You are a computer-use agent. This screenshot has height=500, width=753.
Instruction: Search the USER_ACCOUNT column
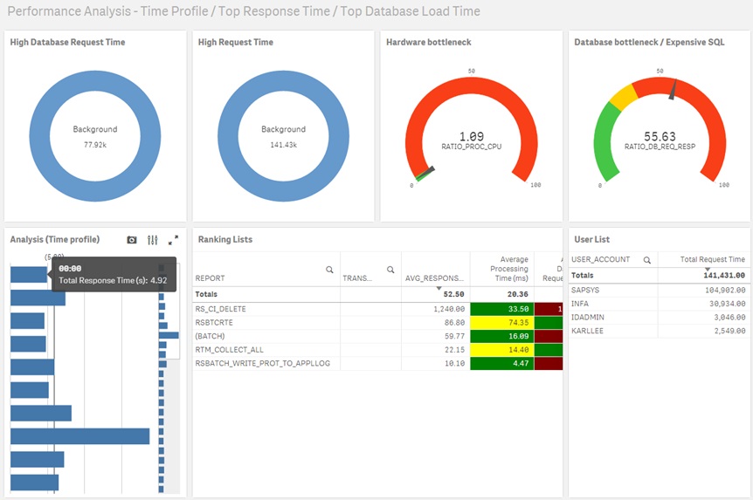(x=647, y=260)
